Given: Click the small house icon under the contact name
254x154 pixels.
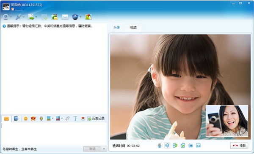Looking at the screenshot, I should click(12, 9).
